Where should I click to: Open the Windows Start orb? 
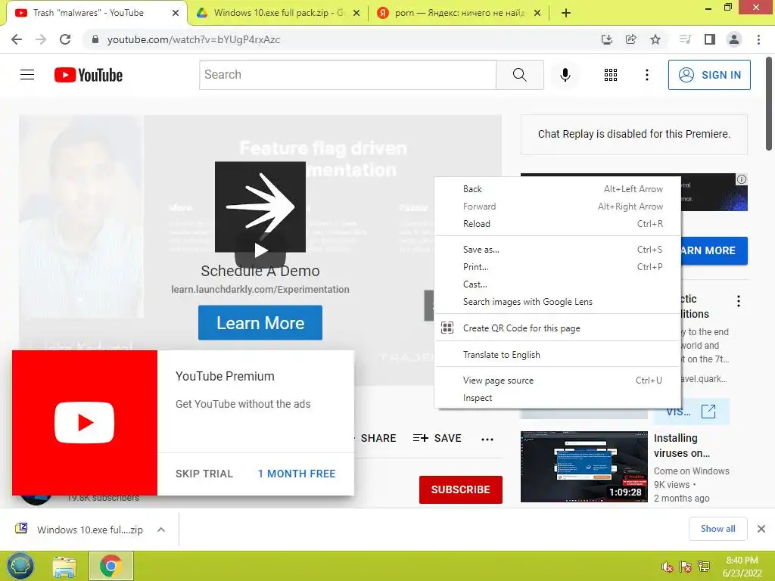point(20,566)
